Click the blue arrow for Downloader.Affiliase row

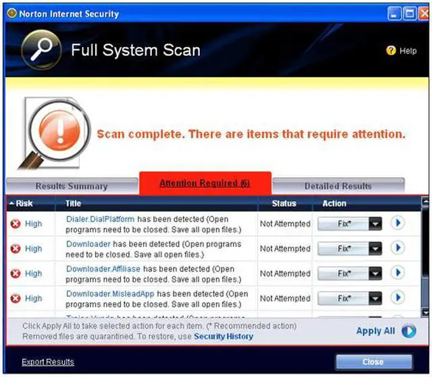(398, 273)
